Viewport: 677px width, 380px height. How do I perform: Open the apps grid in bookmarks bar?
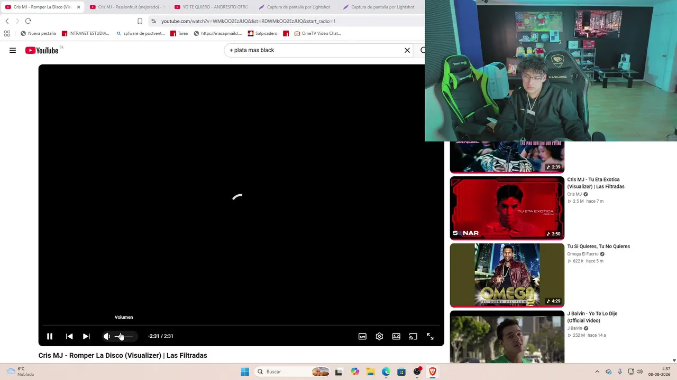tap(7, 33)
